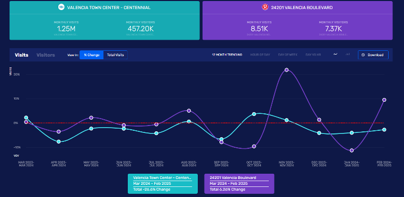The image size is (404, 197).
Task: Switch to the Visitors tab
Action: (46, 55)
